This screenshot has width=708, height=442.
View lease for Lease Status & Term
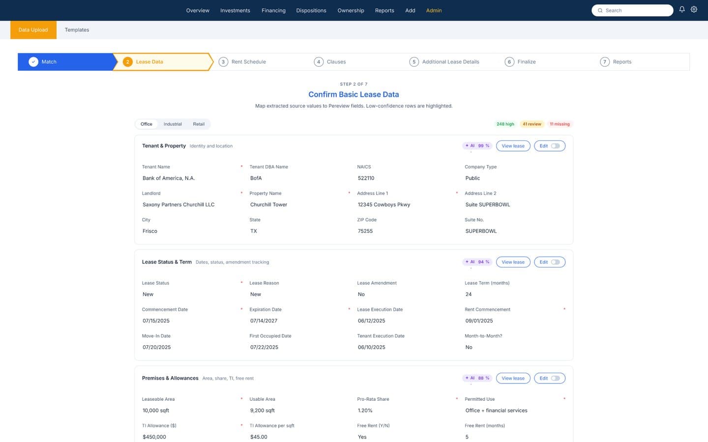(x=513, y=262)
